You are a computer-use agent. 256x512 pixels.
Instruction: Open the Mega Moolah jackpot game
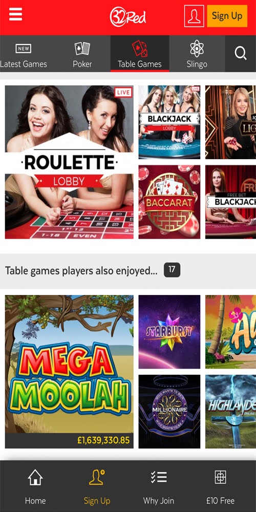(x=69, y=372)
